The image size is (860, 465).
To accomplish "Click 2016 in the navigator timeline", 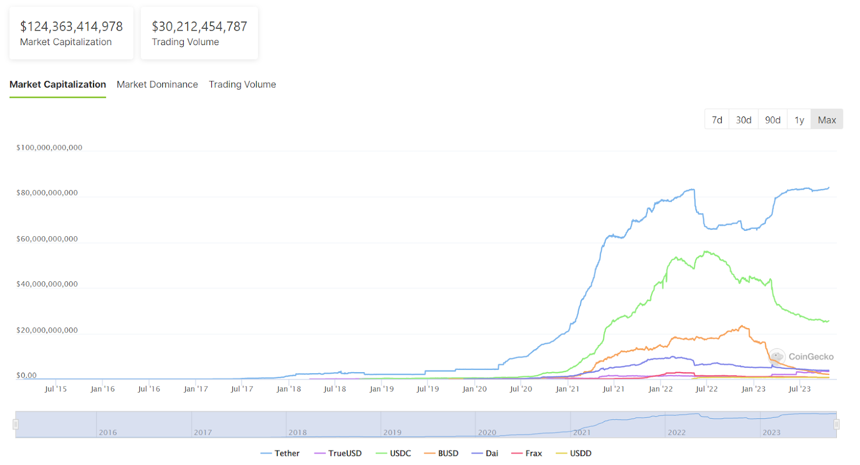I will coord(108,432).
